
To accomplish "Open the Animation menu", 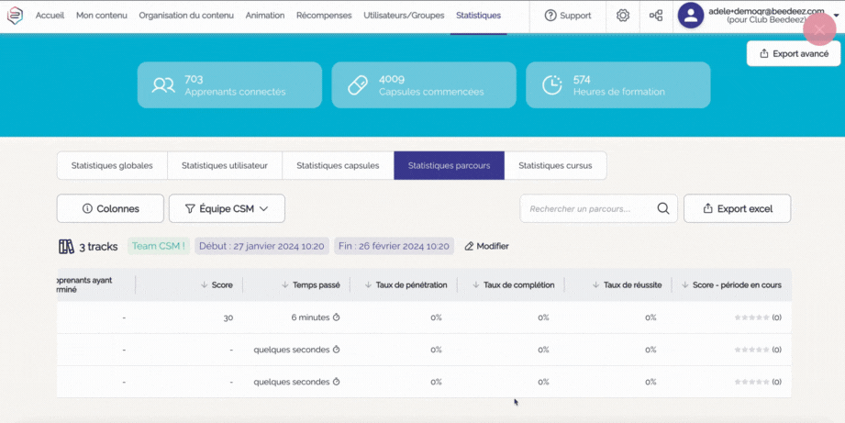I will (265, 16).
